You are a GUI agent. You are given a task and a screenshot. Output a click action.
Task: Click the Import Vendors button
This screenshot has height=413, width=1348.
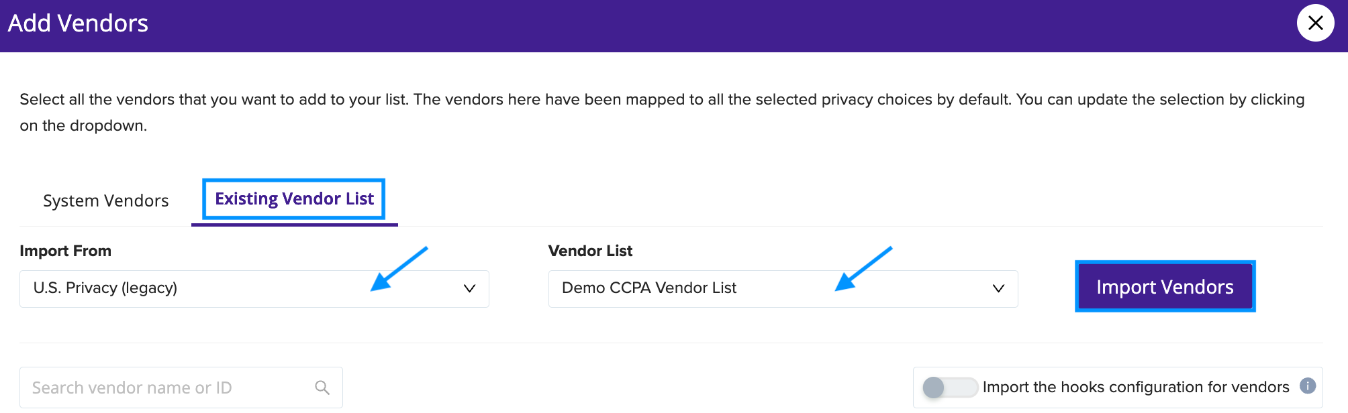pos(1165,286)
